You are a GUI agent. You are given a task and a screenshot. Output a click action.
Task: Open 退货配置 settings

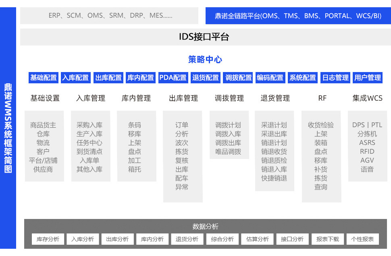point(205,78)
